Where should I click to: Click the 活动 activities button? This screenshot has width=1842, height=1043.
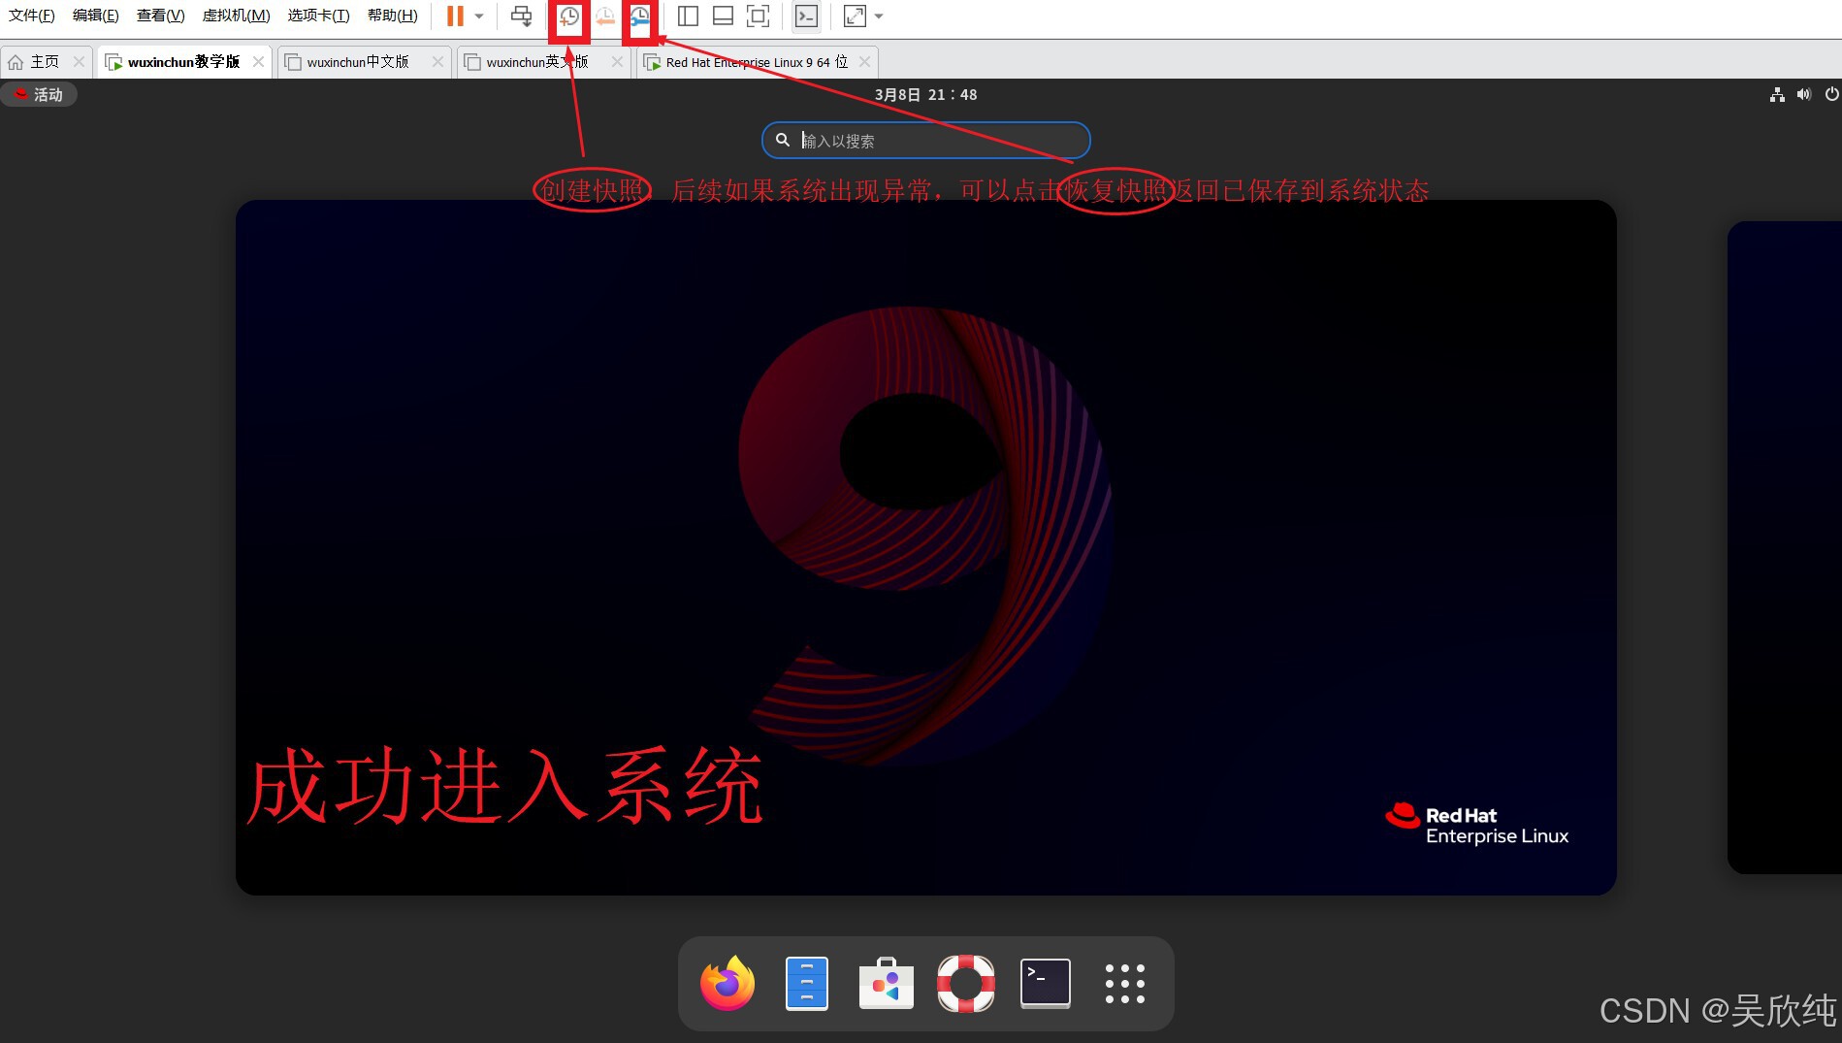(39, 94)
